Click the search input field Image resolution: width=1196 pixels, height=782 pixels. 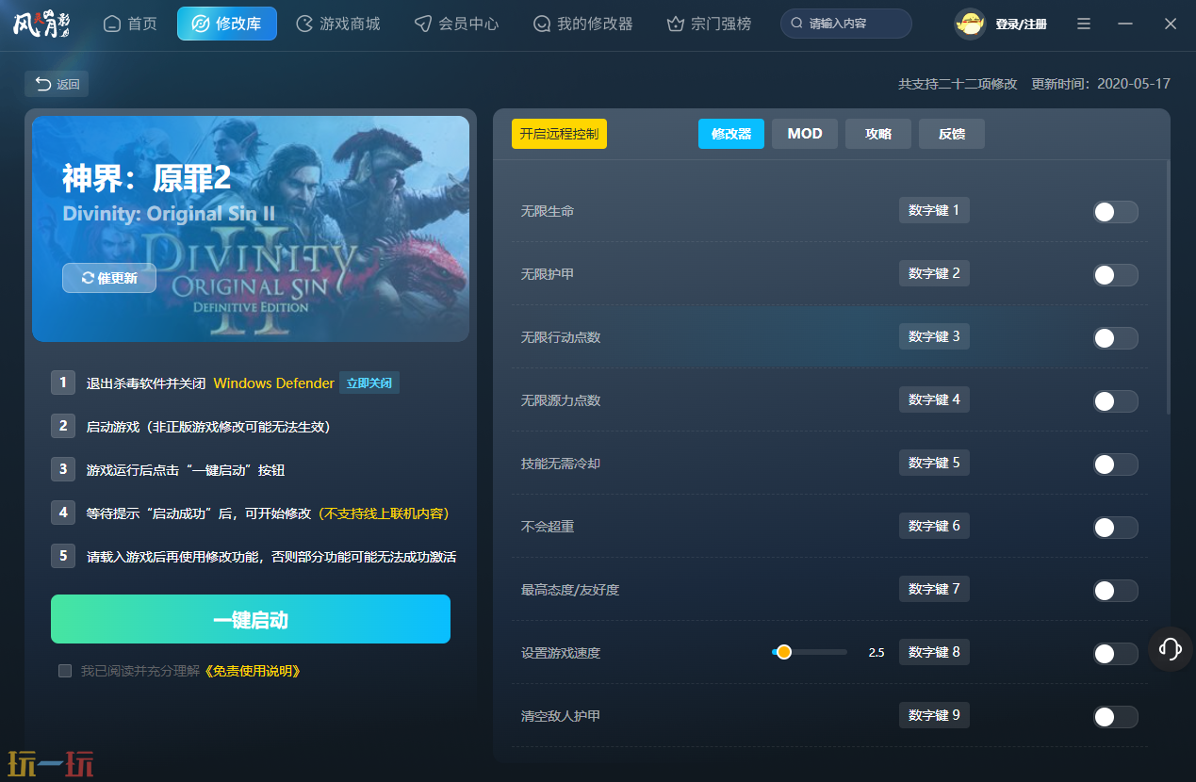pos(846,24)
